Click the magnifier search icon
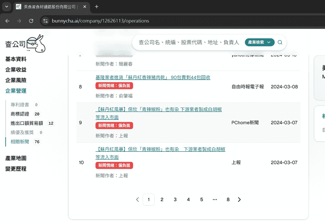The height and width of the screenshot is (222, 325). [x=280, y=42]
